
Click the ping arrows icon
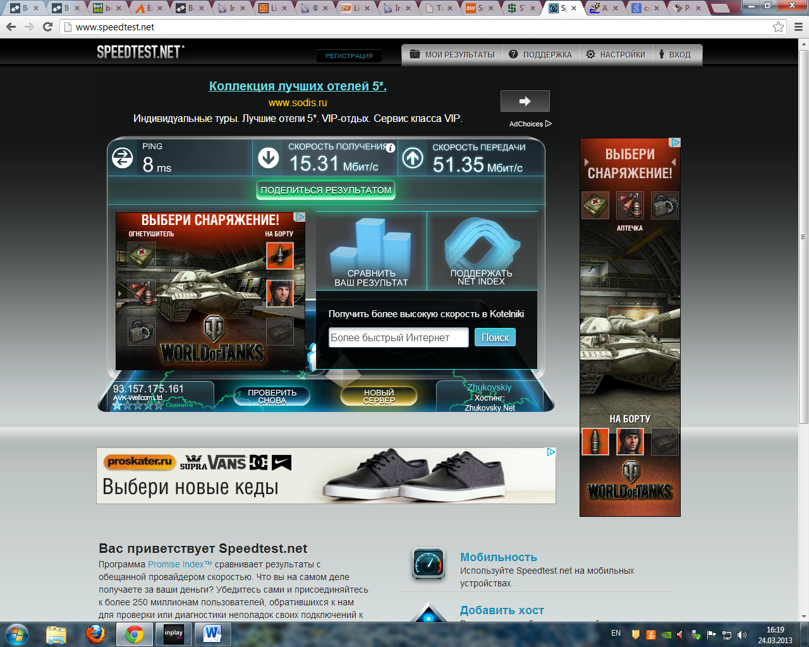(123, 158)
